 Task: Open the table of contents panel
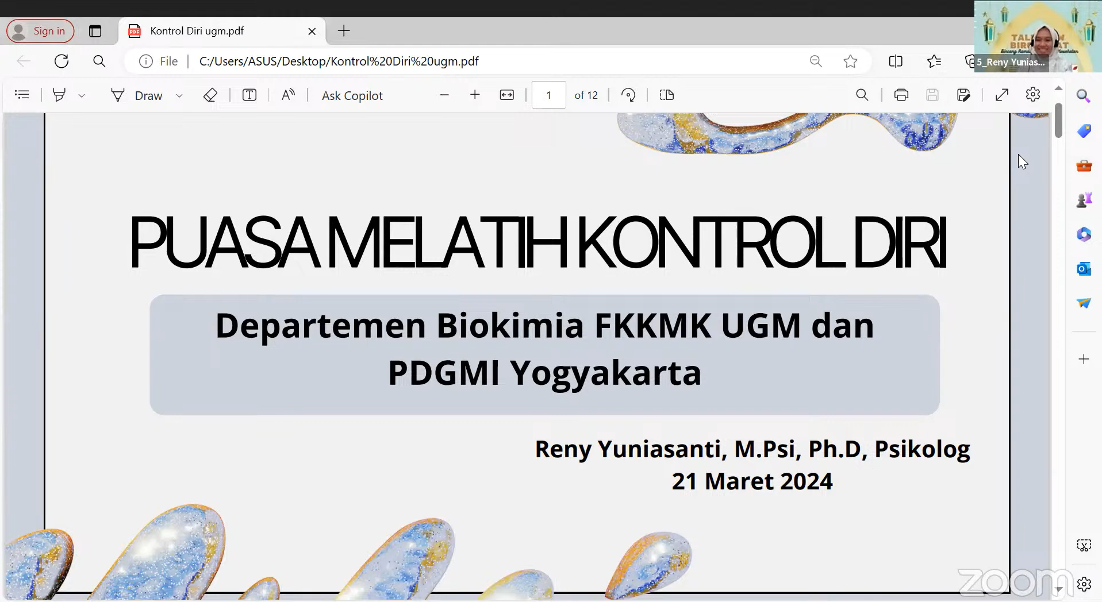pyautogui.click(x=22, y=95)
